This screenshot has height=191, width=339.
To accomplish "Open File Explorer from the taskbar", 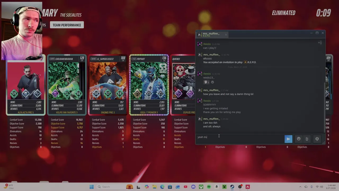I will coord(154,187).
